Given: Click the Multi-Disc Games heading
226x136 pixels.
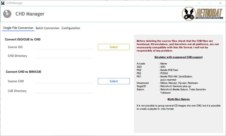Looking at the screenshot, I should point(178,99).
